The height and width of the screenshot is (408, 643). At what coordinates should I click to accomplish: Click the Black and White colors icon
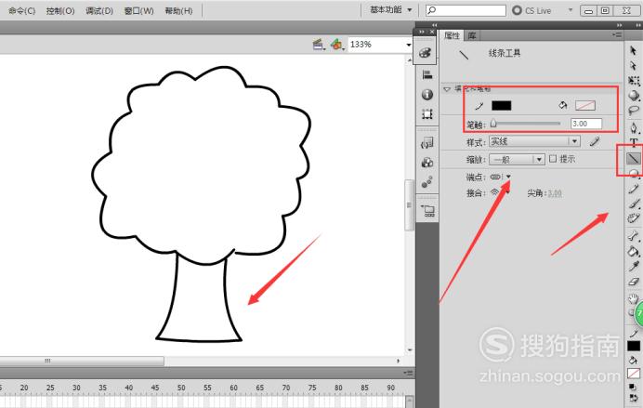[633, 387]
